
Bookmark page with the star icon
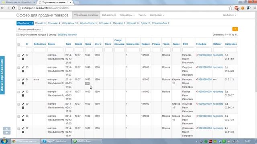[x=230, y=8]
